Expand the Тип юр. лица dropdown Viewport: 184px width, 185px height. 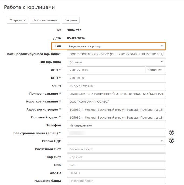(116, 62)
